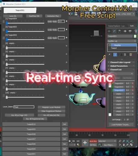Tick the checkbox beside [1] Teapot004

[x=4, y=22]
